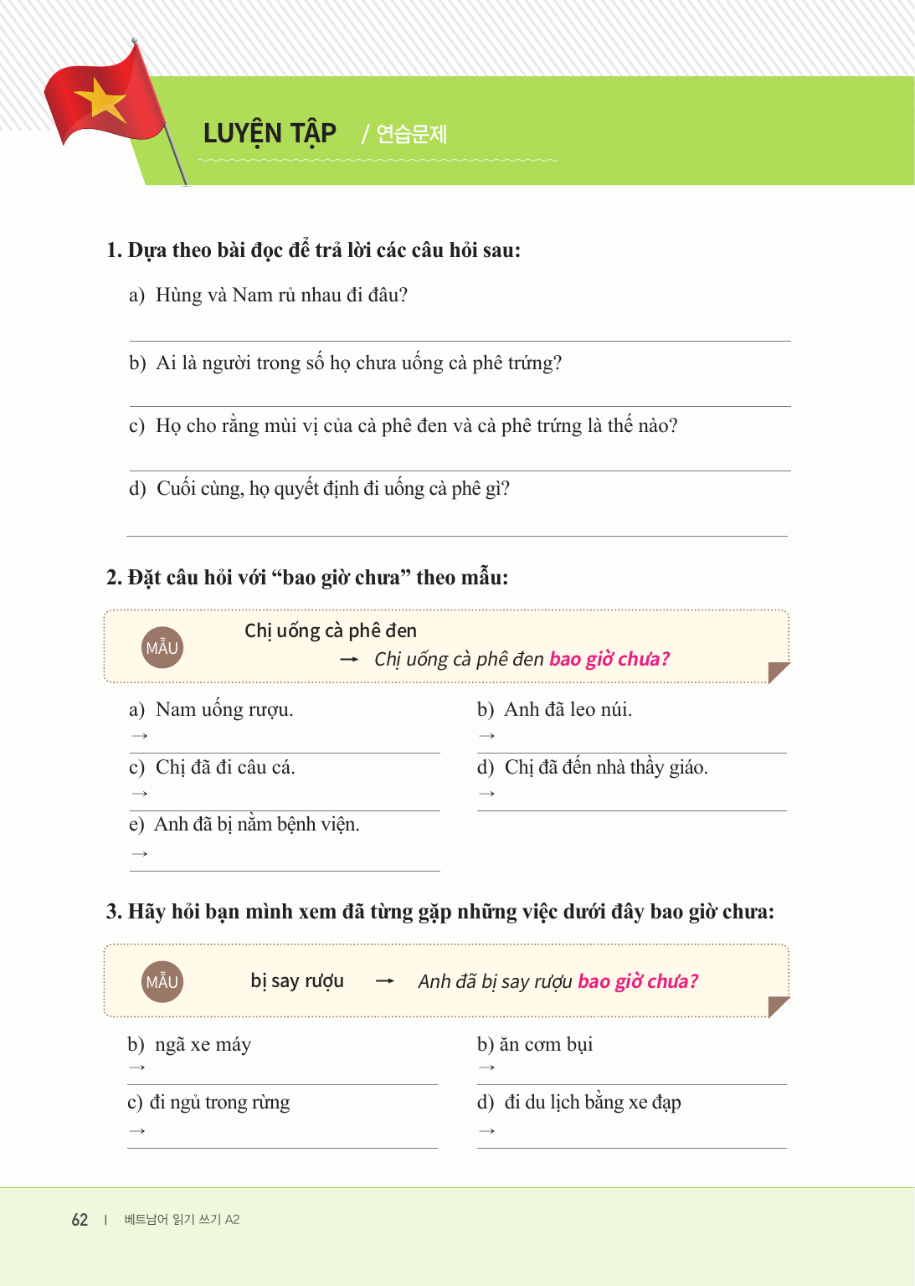
Task: Click the Korean subtitle "연습문제"
Action: click(411, 134)
